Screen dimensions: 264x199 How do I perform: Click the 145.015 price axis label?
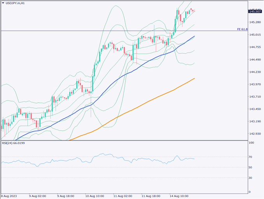[x=255, y=35]
